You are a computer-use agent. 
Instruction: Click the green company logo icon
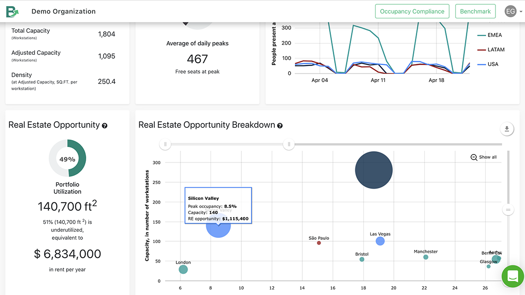click(13, 11)
